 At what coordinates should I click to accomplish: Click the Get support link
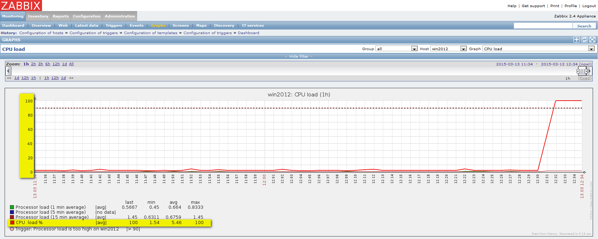(533, 6)
